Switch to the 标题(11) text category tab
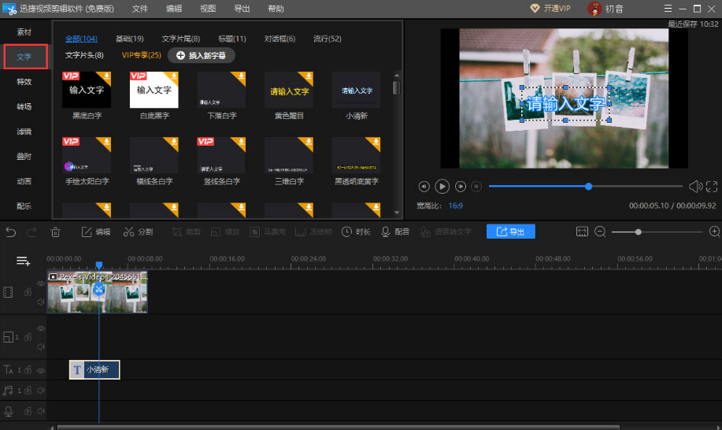The width and height of the screenshot is (722, 430). click(232, 39)
